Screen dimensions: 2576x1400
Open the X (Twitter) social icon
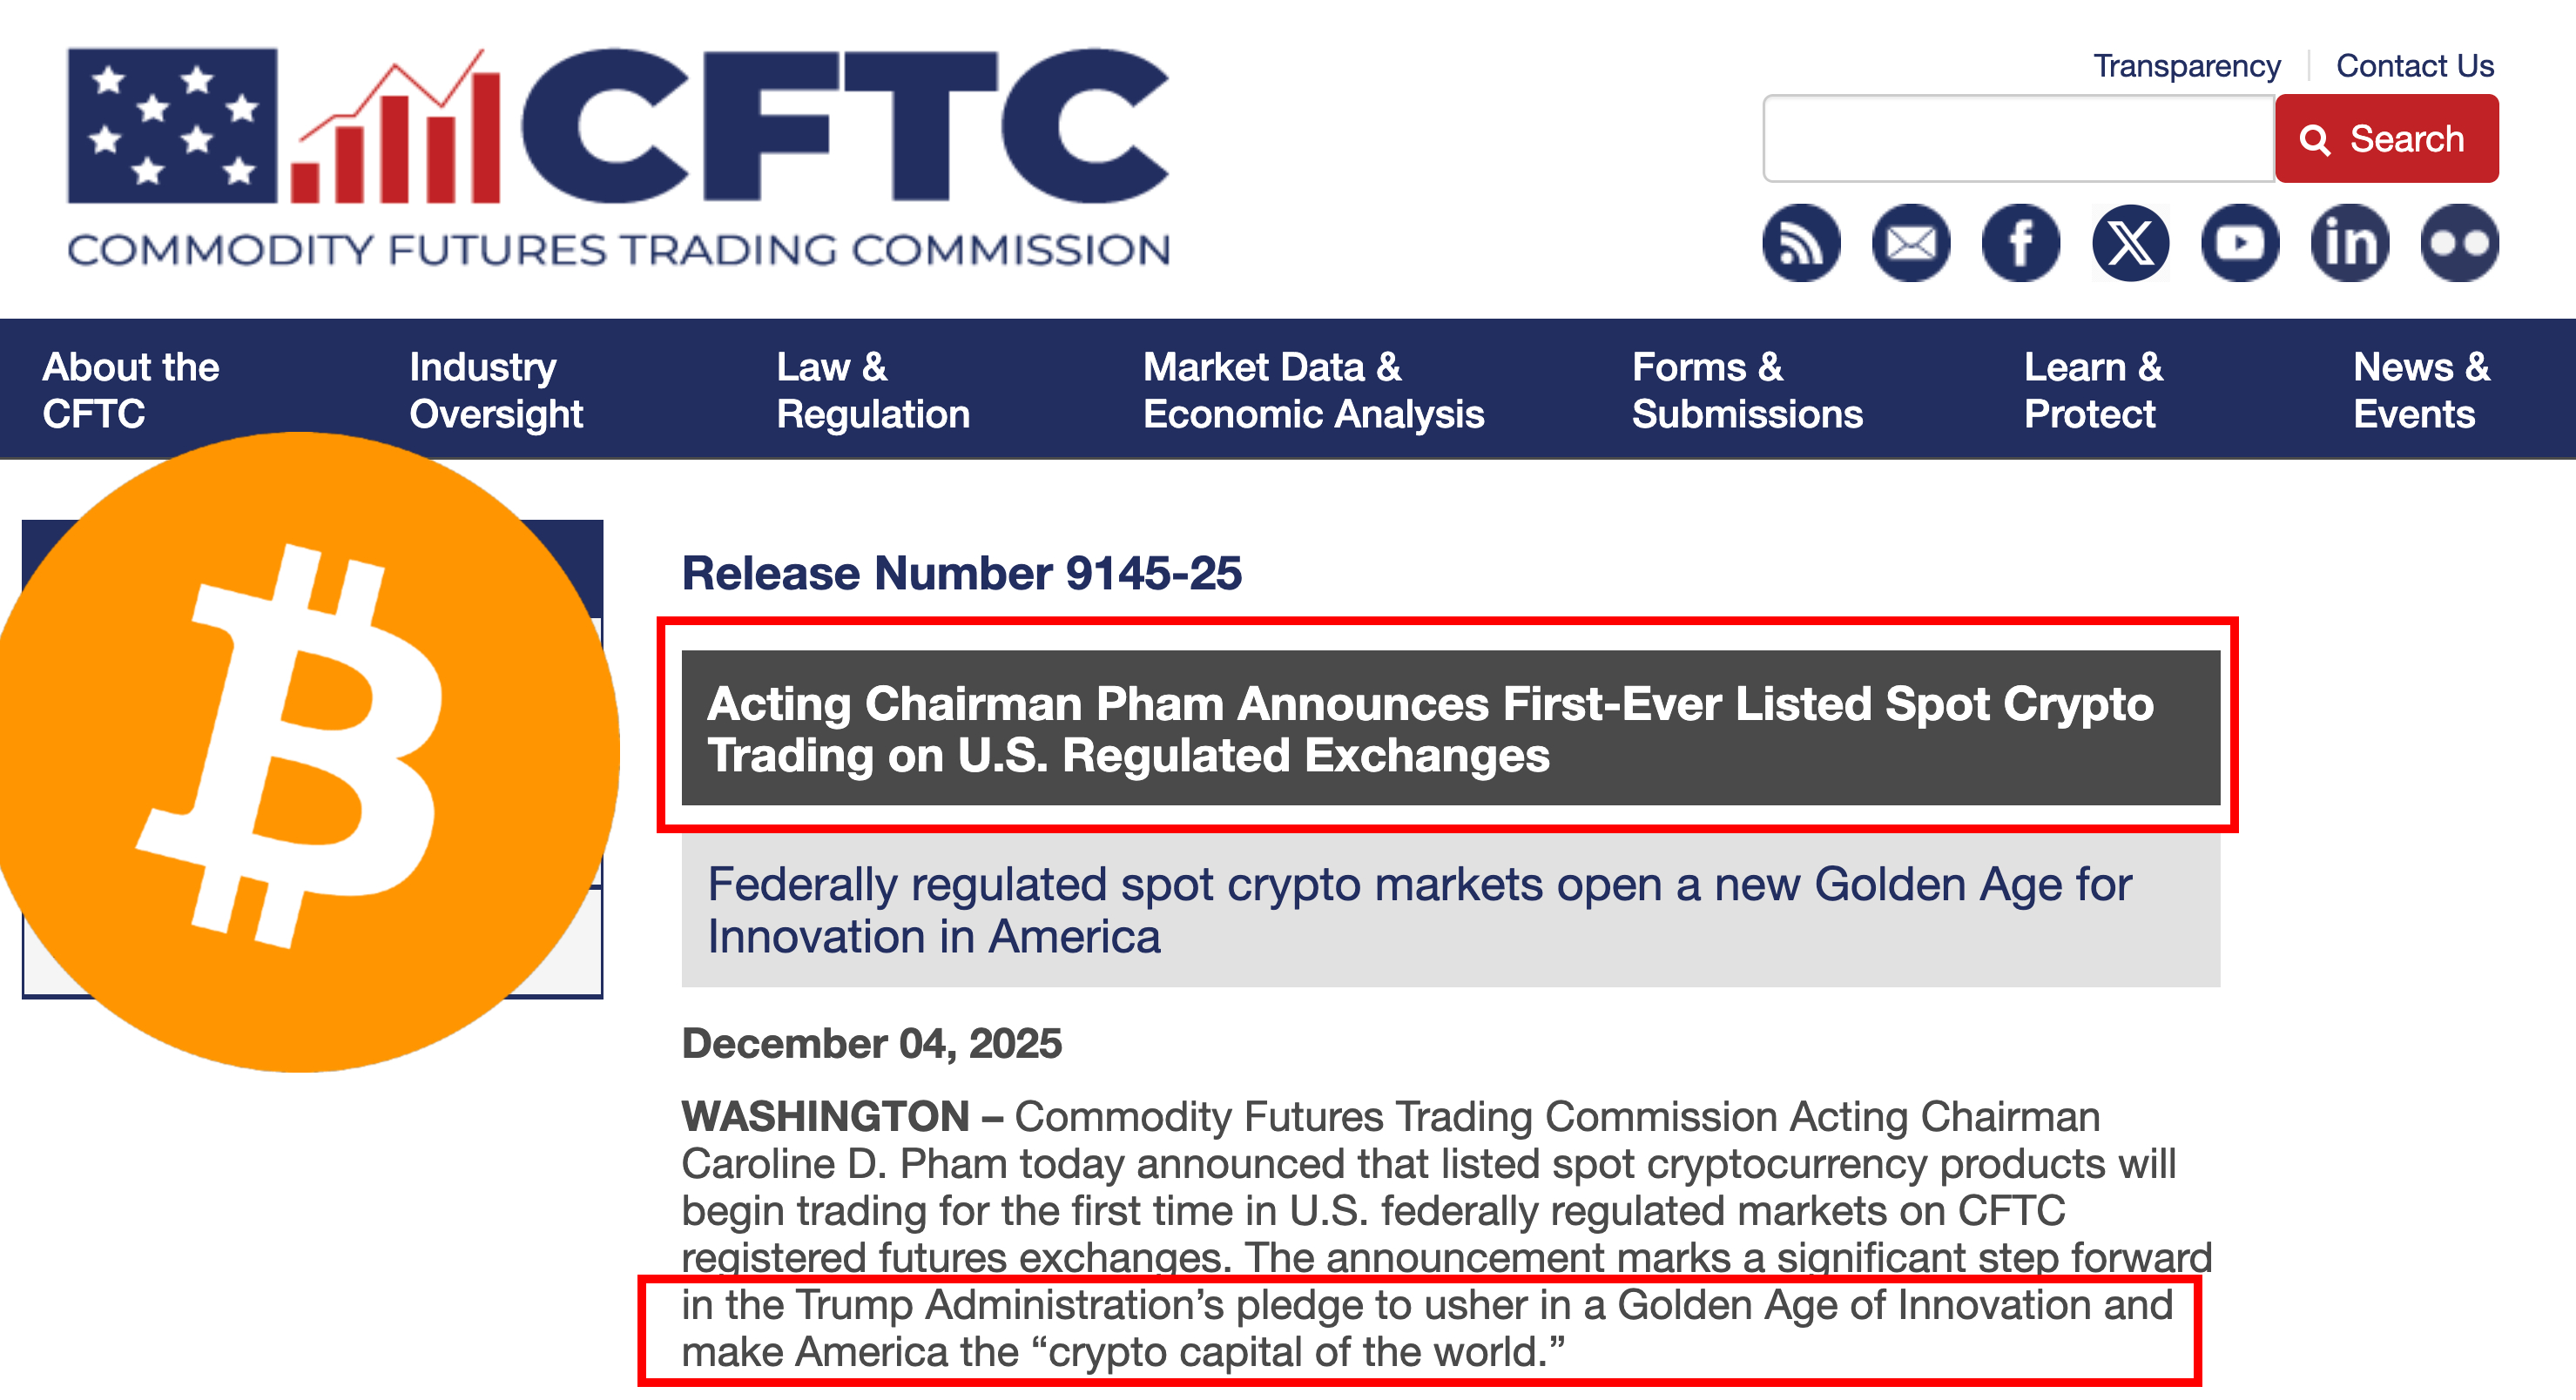(x=2131, y=243)
